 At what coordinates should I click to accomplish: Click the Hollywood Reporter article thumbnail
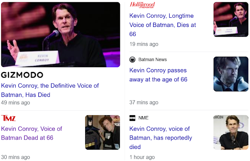click(230, 20)
